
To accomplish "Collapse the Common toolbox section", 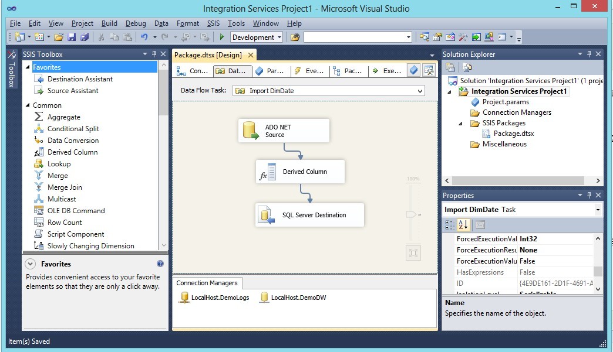I will point(28,105).
